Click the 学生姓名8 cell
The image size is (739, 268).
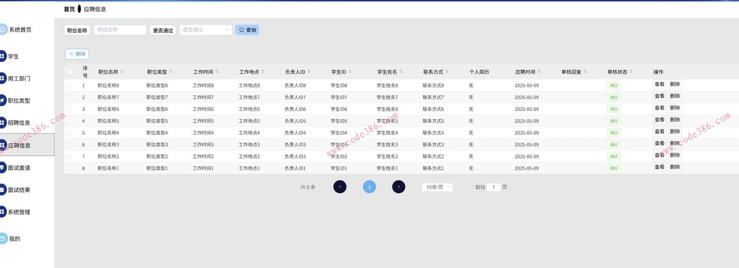[387, 85]
